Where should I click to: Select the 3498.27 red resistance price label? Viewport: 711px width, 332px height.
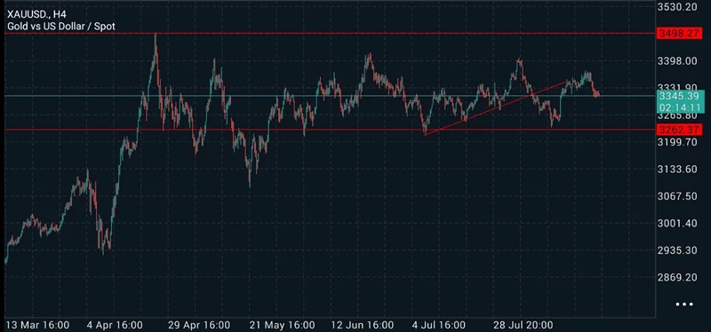click(x=680, y=34)
